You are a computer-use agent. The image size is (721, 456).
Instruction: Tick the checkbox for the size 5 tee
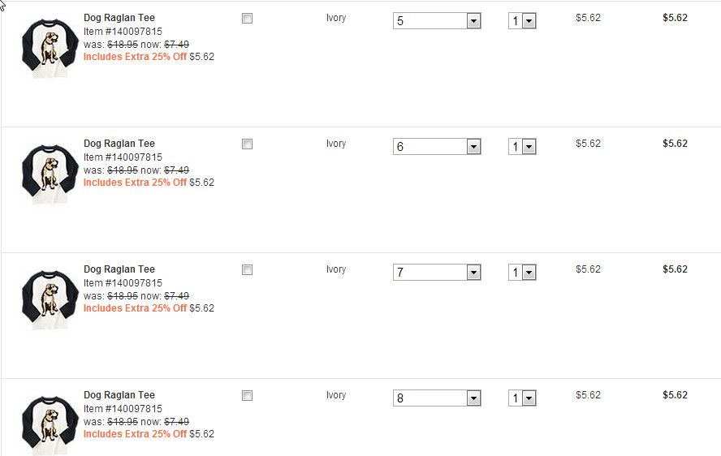tap(248, 18)
